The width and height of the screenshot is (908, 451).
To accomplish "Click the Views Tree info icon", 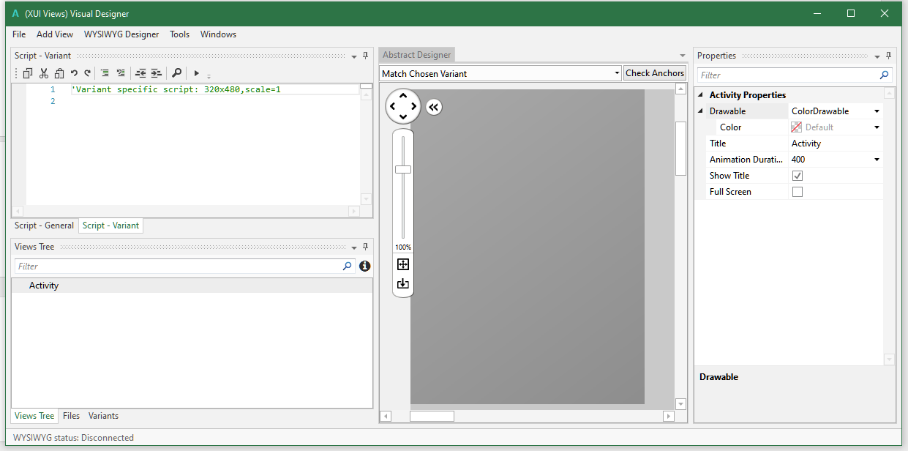I will click(364, 266).
